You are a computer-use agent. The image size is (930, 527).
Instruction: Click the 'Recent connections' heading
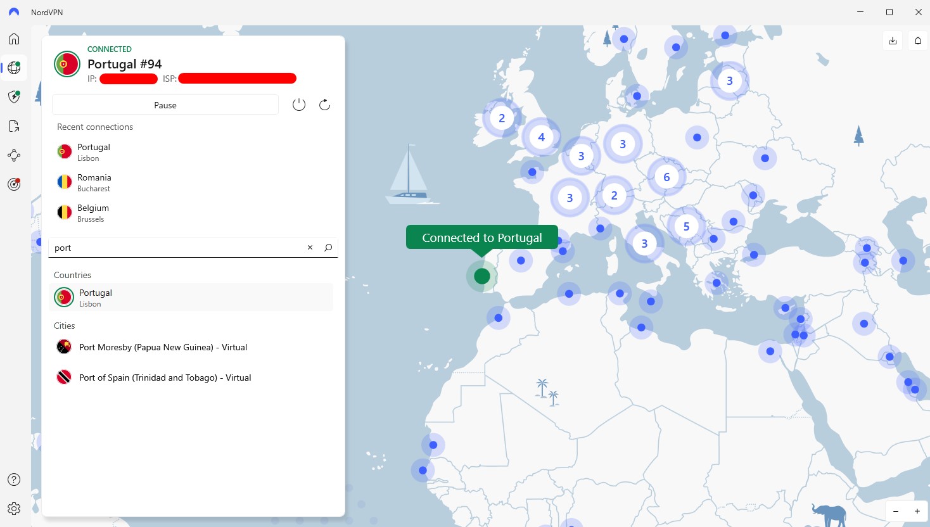tap(95, 127)
